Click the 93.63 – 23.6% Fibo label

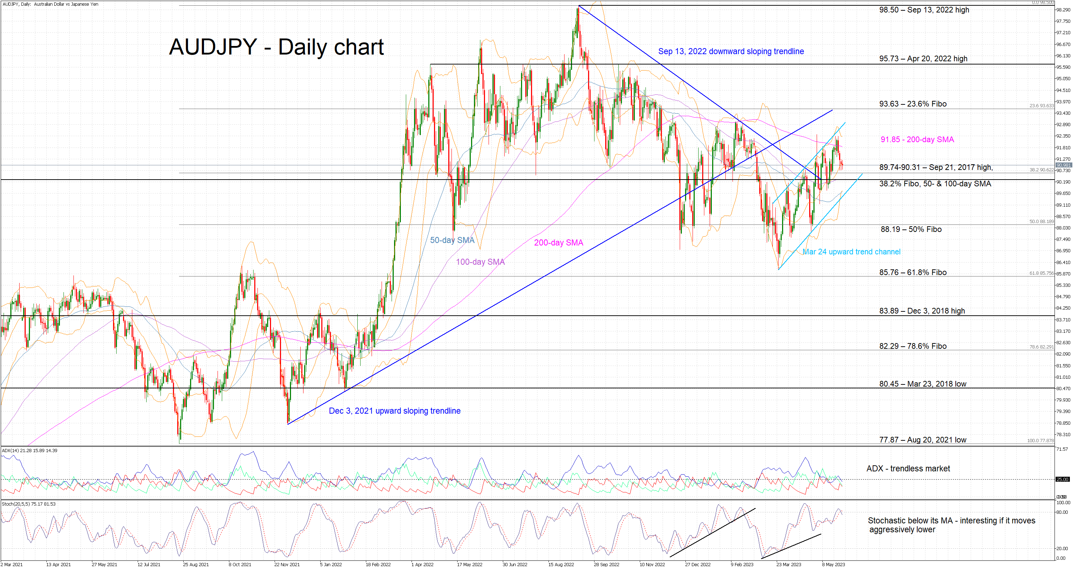click(x=912, y=104)
